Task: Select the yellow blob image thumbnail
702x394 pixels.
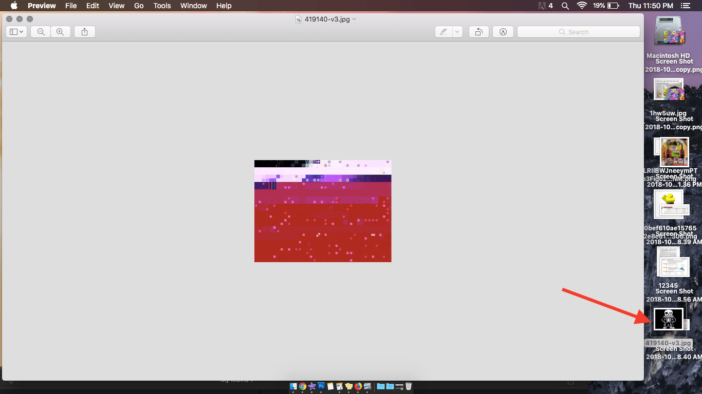Action: click(x=668, y=204)
